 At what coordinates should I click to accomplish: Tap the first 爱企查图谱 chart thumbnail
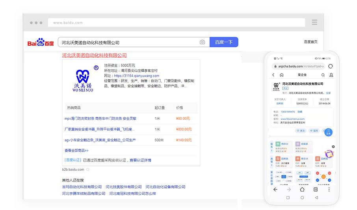283,177
